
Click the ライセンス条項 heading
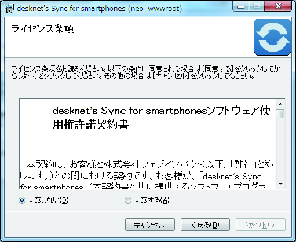coord(42,29)
